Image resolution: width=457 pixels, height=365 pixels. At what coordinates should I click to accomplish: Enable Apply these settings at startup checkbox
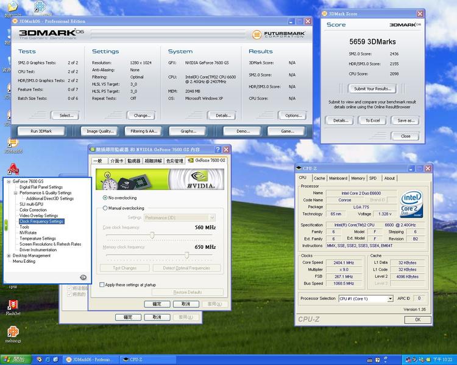102,285
